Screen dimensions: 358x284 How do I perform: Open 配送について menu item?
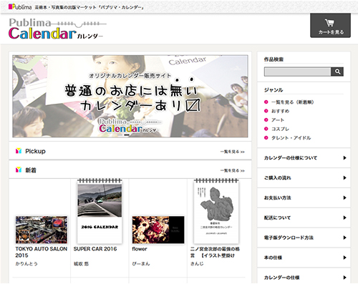pos(304,217)
